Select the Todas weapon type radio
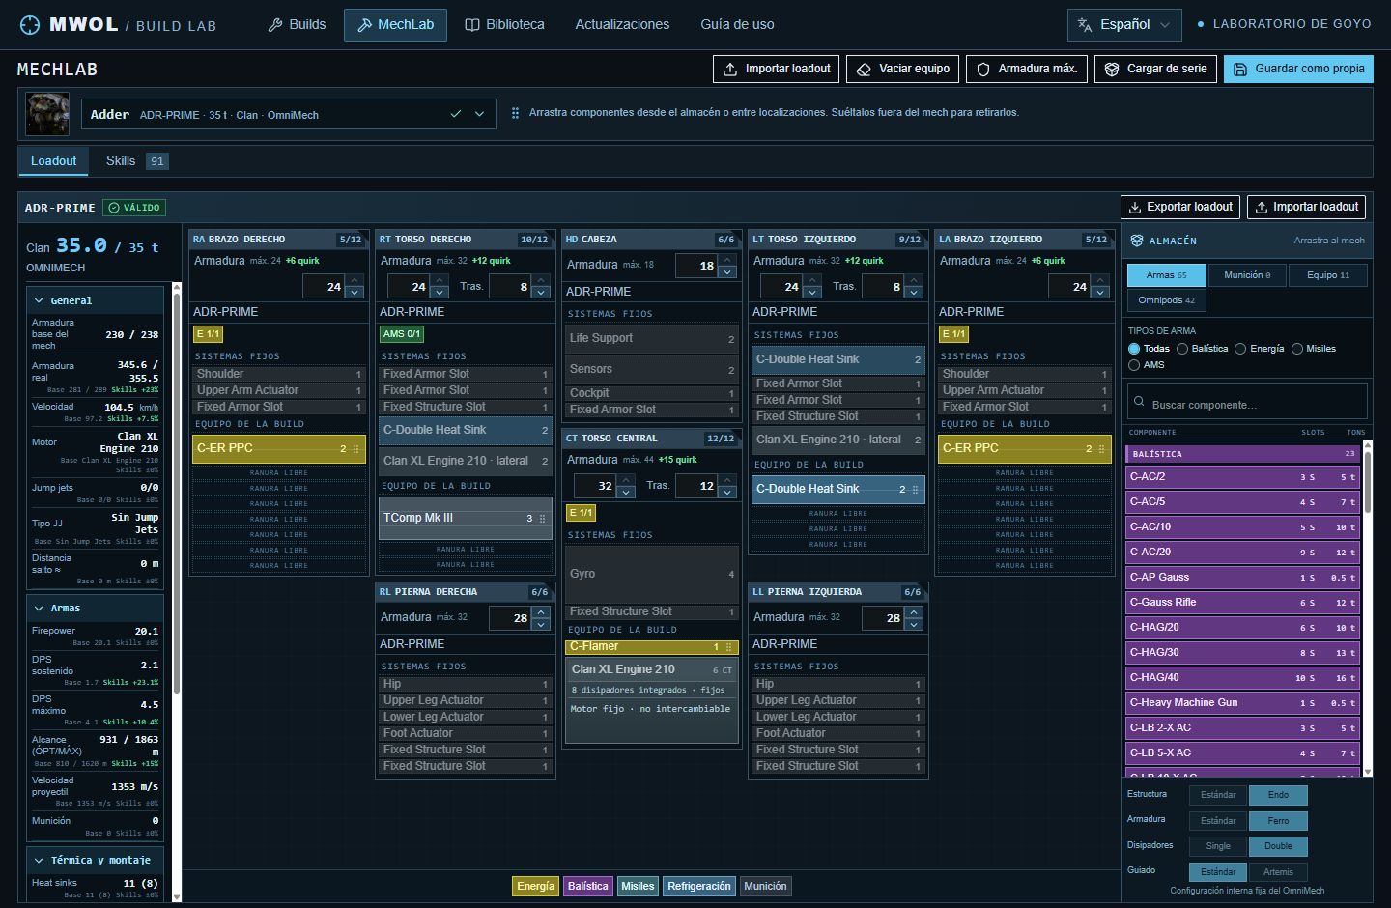This screenshot has width=1391, height=908. [1134, 349]
